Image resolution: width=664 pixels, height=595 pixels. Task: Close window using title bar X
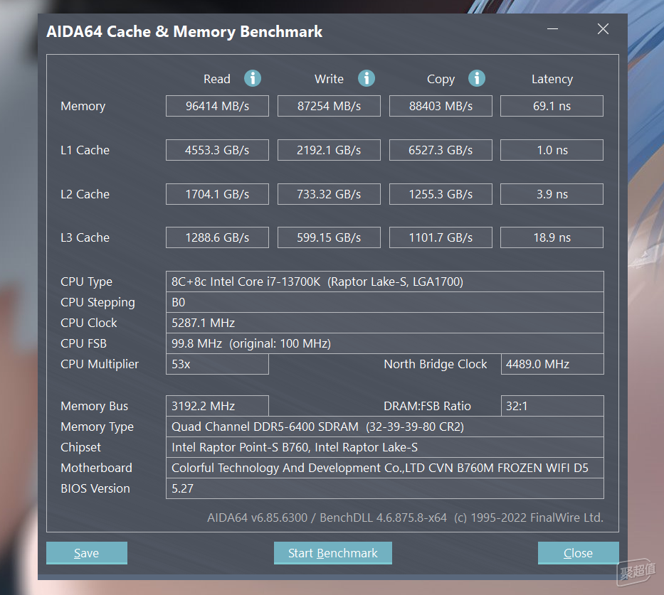point(603,28)
